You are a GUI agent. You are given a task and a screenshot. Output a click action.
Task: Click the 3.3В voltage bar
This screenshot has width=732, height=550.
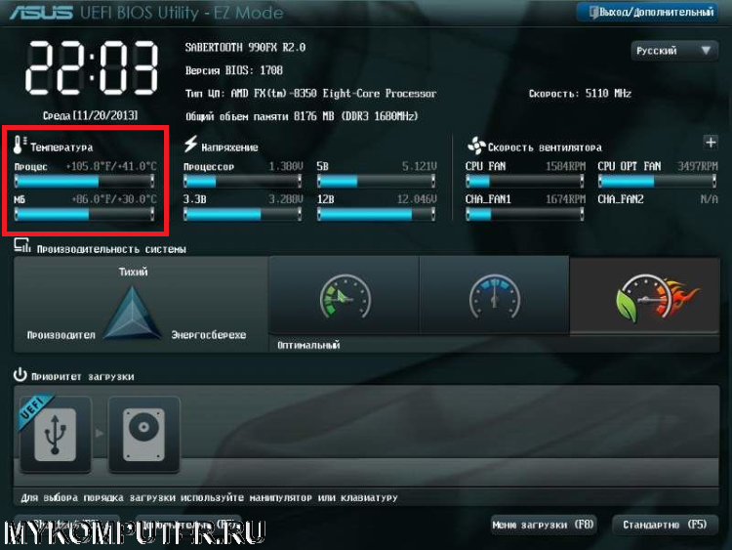click(x=242, y=214)
